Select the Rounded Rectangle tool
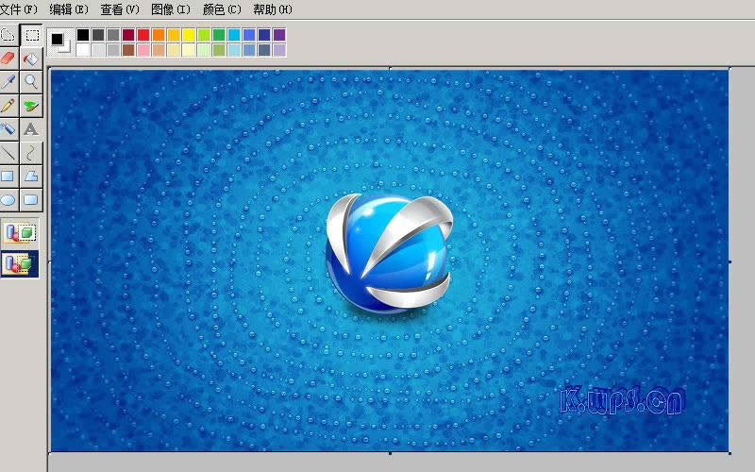This screenshot has width=755, height=472. coord(32,200)
